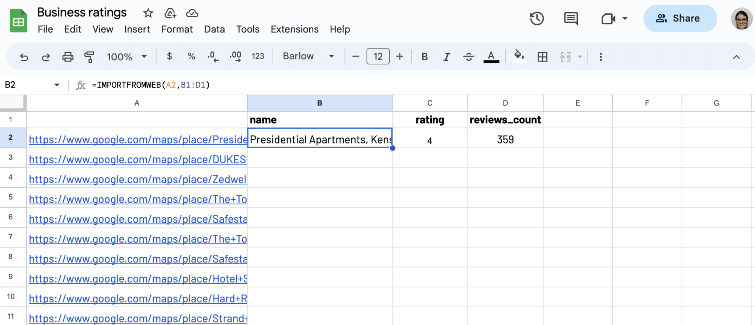The width and height of the screenshot is (755, 325).
Task: Collapse the menus with the chevron
Action: (x=736, y=57)
